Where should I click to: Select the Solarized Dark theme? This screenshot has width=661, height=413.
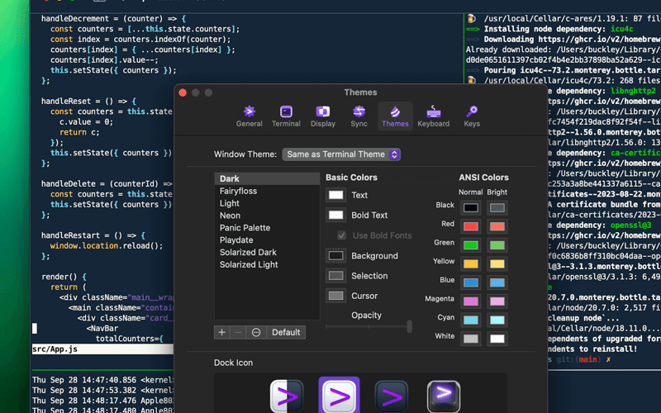click(x=248, y=253)
